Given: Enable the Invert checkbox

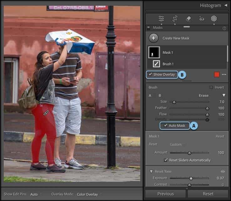Looking at the screenshot, I should (211, 88).
